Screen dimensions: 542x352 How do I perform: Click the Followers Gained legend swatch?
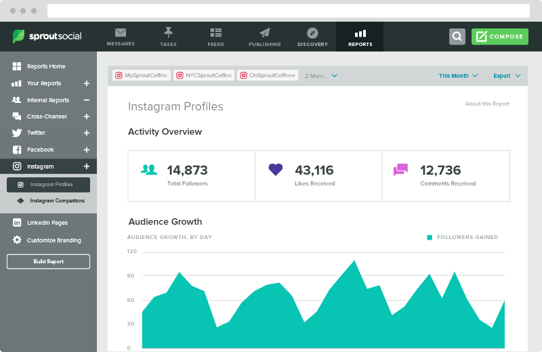(430, 238)
